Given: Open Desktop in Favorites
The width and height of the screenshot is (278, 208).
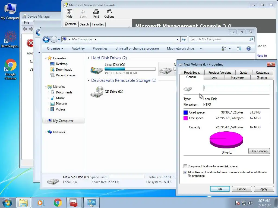Looking at the screenshot, I should click(62, 64).
